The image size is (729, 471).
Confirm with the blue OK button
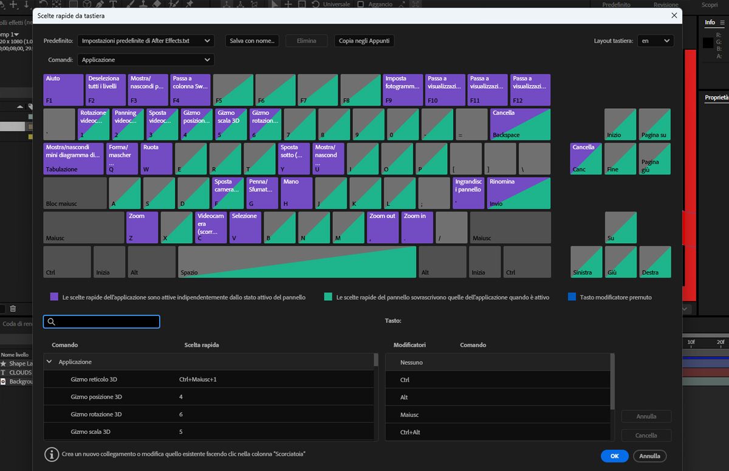point(615,456)
